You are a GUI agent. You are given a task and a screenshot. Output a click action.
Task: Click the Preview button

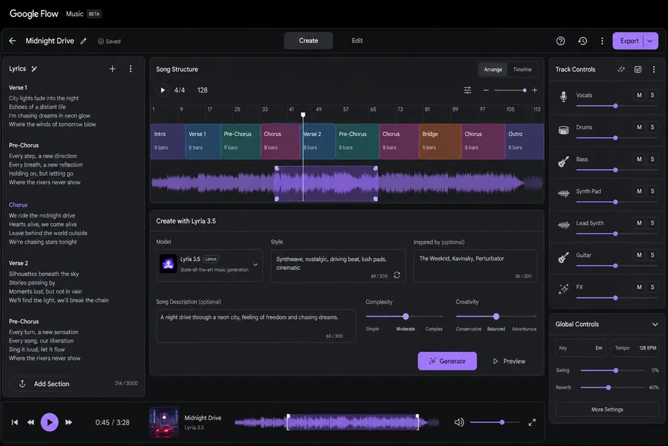coord(509,361)
